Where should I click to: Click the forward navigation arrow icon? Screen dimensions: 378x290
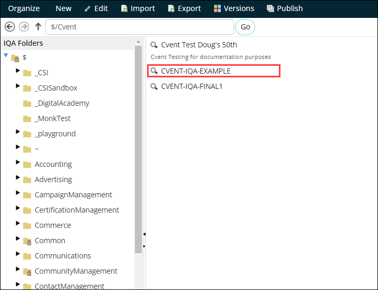tap(24, 27)
